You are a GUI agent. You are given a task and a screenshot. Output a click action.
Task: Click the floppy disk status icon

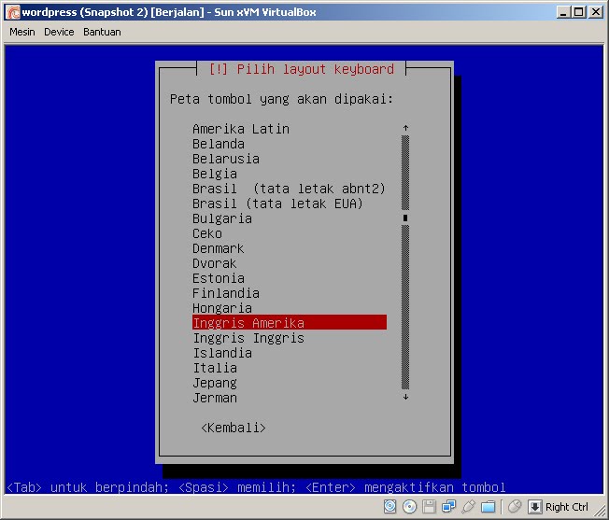[429, 506]
